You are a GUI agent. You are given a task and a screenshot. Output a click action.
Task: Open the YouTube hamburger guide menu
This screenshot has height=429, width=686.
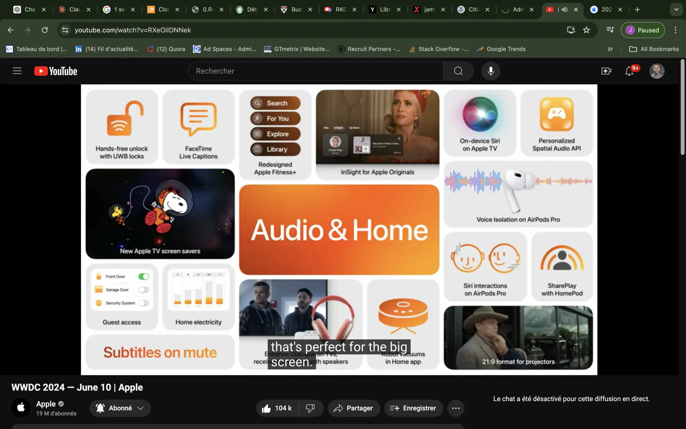tap(17, 71)
